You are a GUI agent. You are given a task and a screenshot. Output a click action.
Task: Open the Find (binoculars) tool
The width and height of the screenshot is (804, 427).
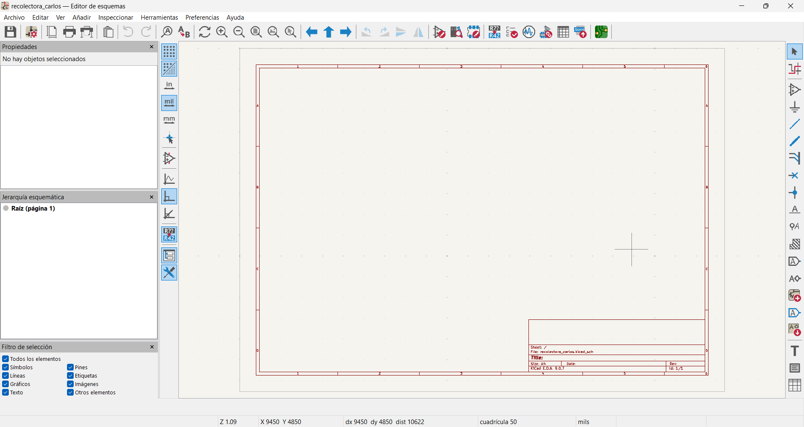[x=167, y=32]
